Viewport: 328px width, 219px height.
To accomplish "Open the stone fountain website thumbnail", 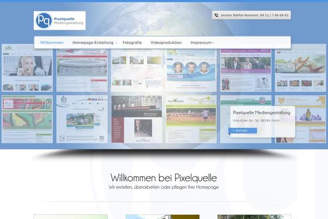I will tap(82, 71).
